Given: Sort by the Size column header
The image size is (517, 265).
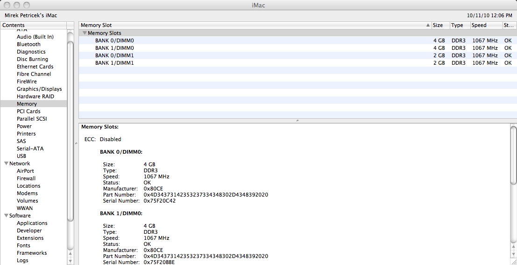Looking at the screenshot, I should click(x=440, y=25).
